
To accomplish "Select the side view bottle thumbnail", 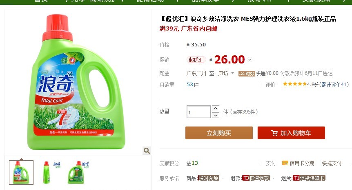I will point(51,173).
